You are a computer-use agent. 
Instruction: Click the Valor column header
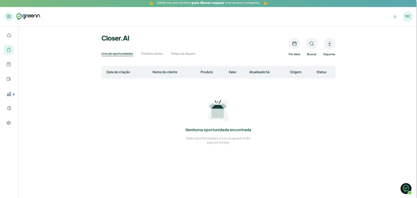pyautogui.click(x=232, y=72)
